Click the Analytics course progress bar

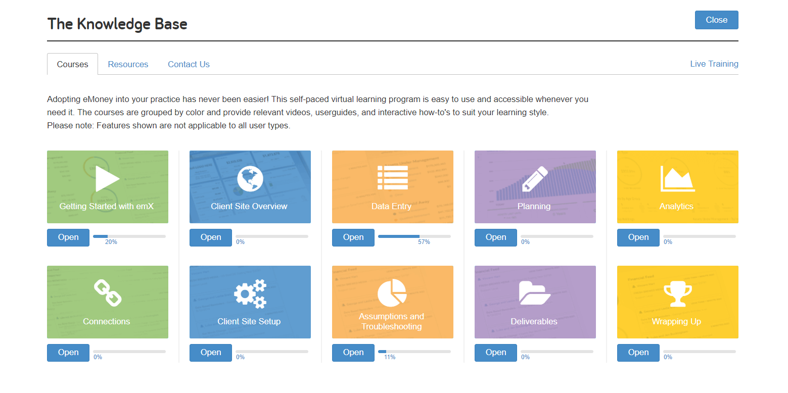(x=700, y=236)
